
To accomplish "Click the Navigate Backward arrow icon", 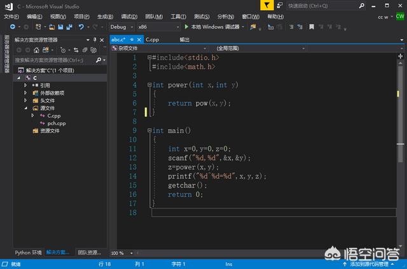I will coord(13,27).
